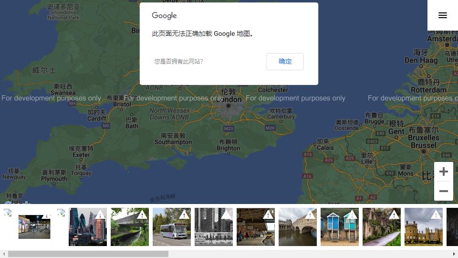Click the E19 road shield
Screen dimensions: 458x258
click(435, 116)
